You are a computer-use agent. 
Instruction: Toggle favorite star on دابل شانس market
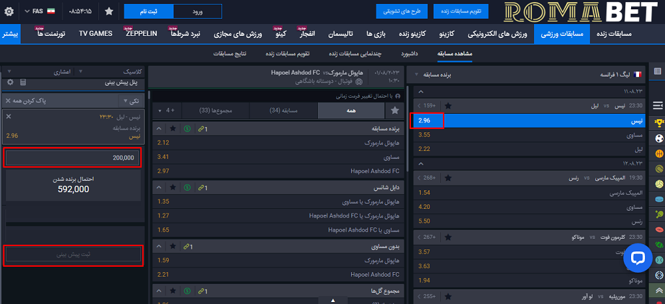point(173,187)
